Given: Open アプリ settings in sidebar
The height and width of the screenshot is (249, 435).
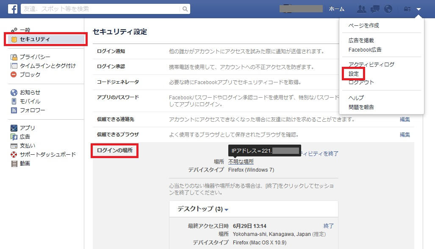Looking at the screenshot, I should pos(27,128).
